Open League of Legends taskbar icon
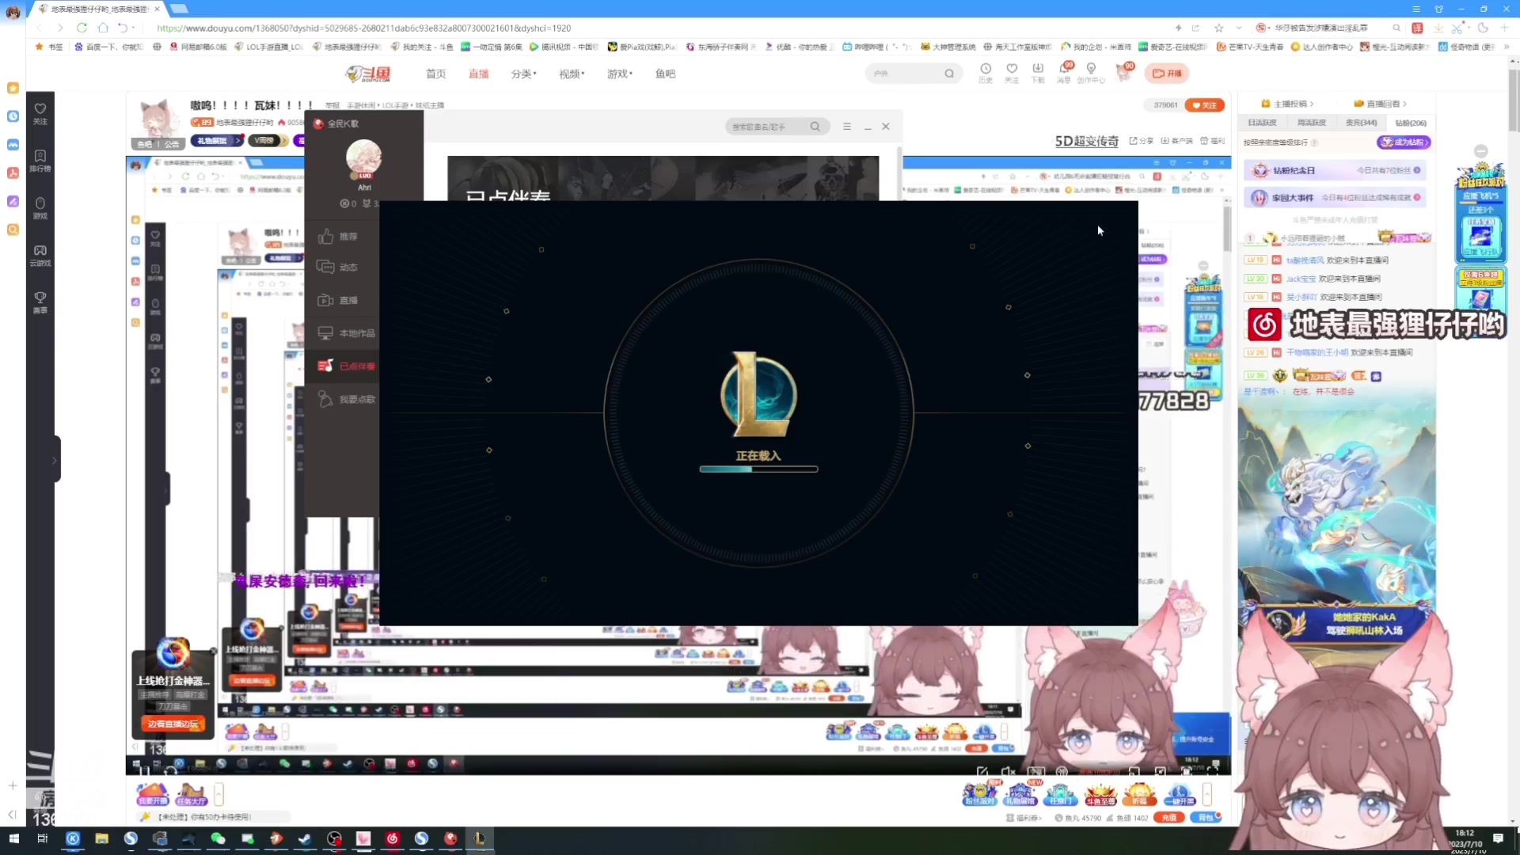 tap(479, 838)
